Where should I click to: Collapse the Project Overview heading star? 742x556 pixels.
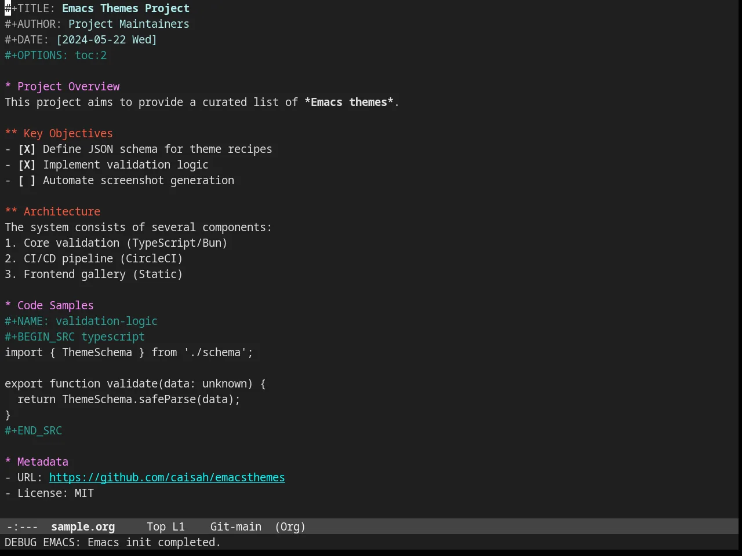pyautogui.click(x=8, y=86)
